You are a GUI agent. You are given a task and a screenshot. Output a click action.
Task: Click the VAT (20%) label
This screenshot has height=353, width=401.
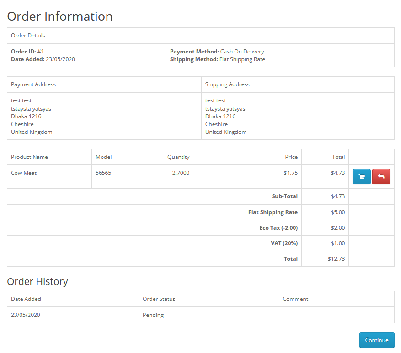pyautogui.click(x=284, y=243)
